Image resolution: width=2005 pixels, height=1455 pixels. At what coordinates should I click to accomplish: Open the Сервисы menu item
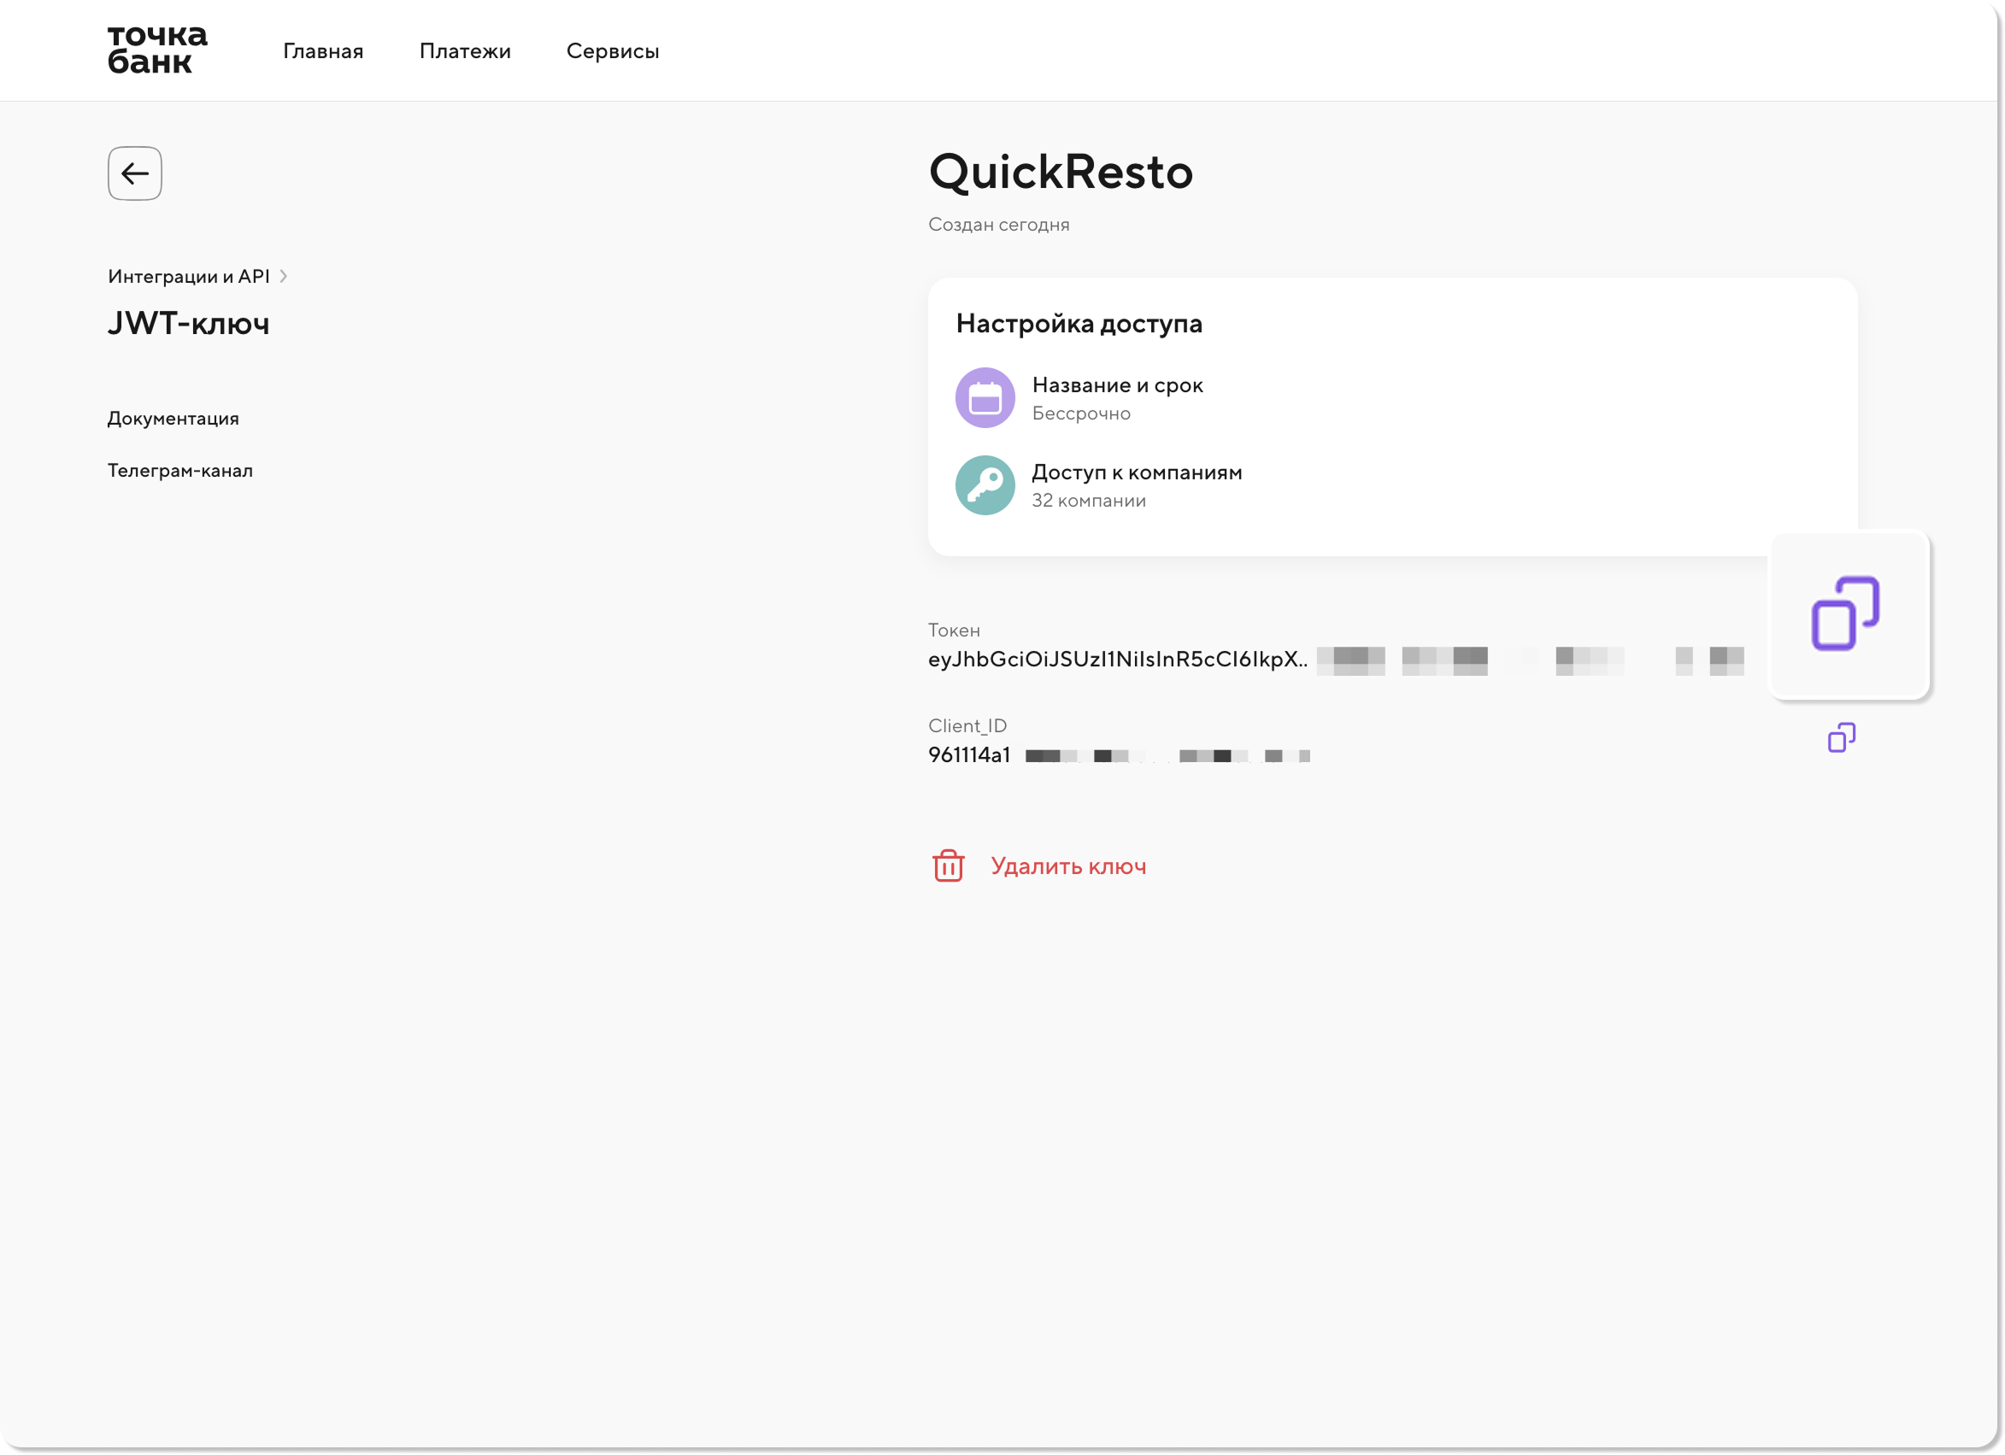coord(613,51)
